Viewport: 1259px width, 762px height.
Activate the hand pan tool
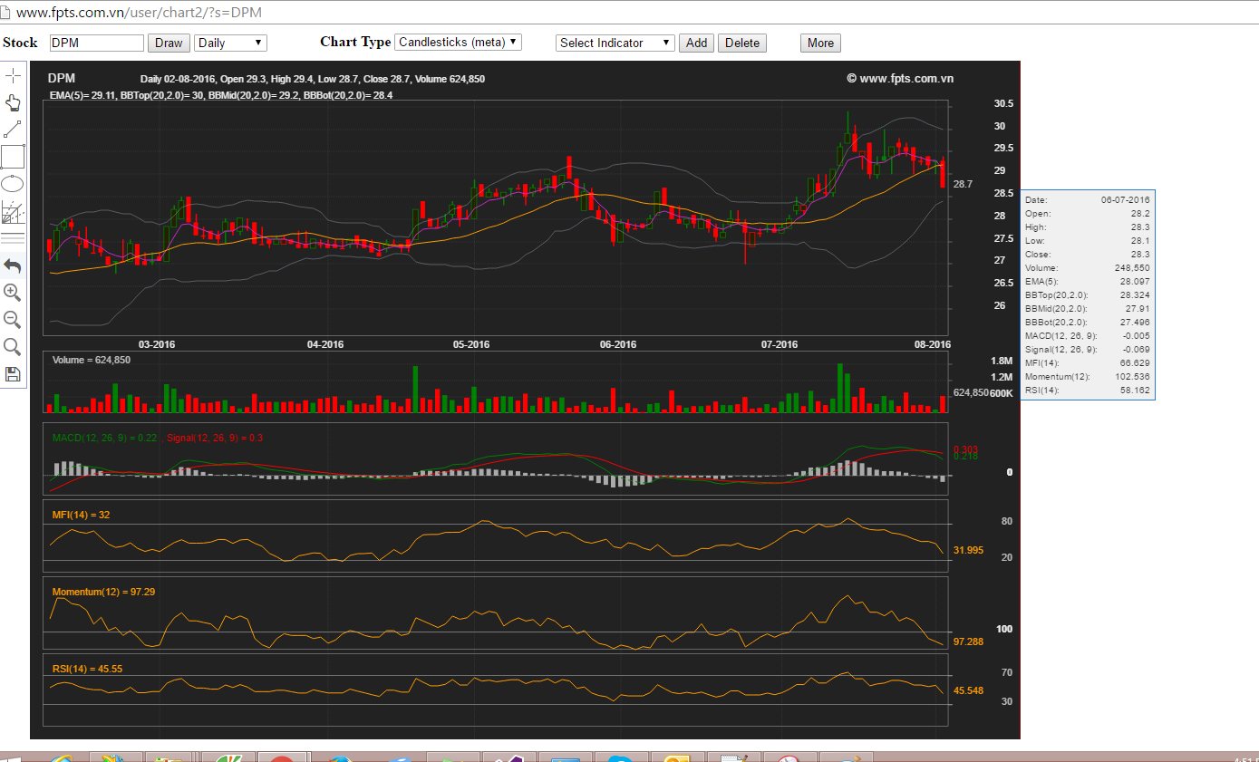[x=13, y=101]
